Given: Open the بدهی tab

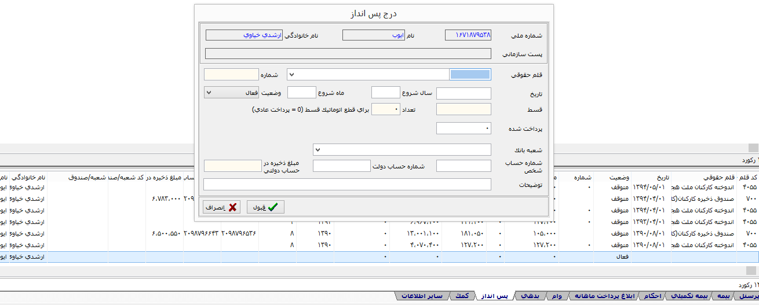Looking at the screenshot, I should 531,296.
